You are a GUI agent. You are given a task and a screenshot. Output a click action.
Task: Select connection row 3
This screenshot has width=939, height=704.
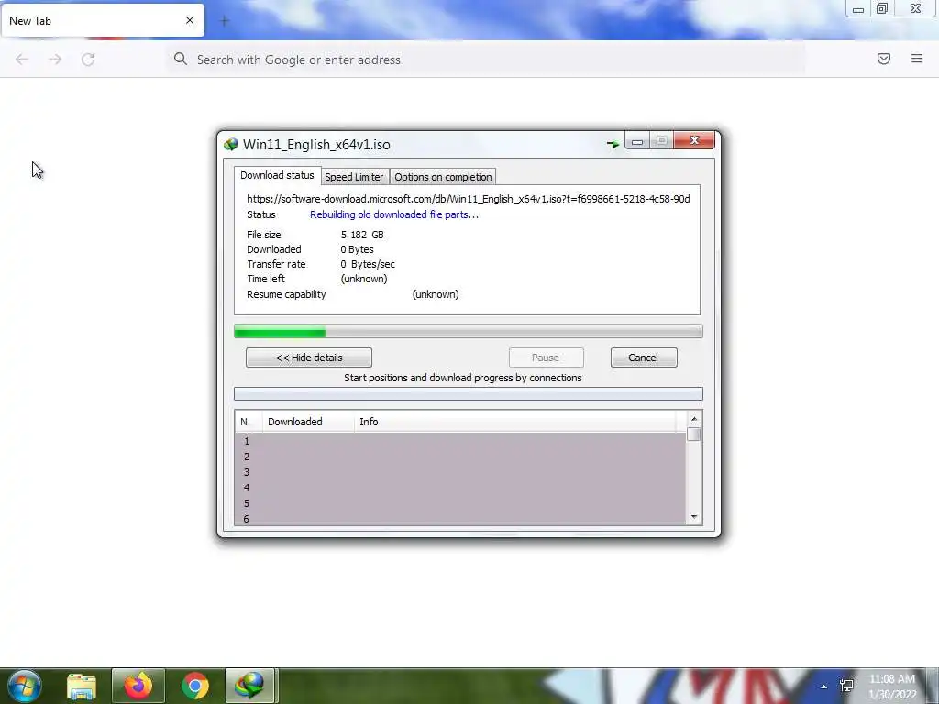[x=460, y=472]
